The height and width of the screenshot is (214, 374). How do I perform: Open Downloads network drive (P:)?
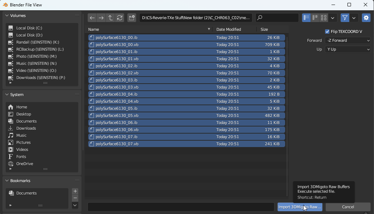42,78
